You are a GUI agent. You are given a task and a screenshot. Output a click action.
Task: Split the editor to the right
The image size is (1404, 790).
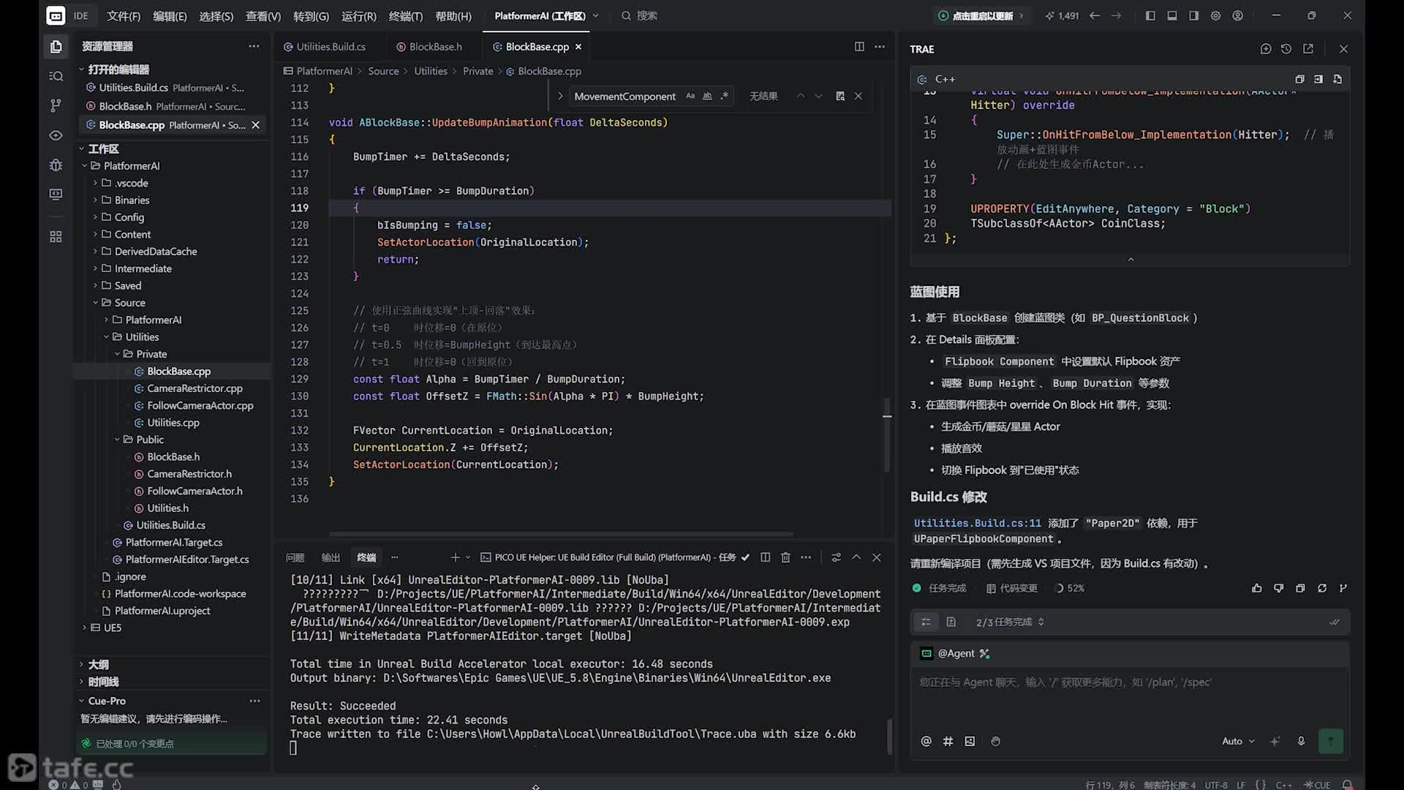point(859,47)
